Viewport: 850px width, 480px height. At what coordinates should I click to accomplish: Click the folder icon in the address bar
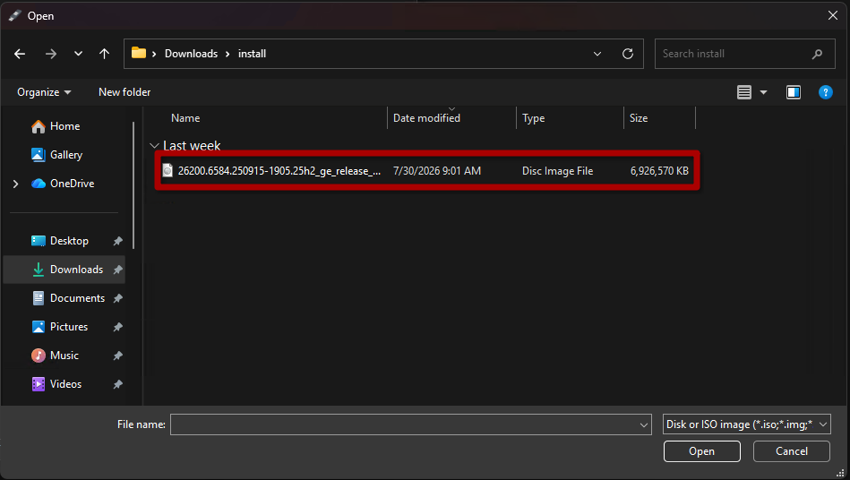coord(139,53)
